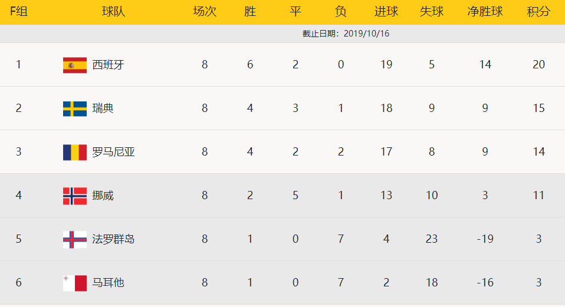Screen dimensions: 565x307
Task: Click the 场次 column header
Action: [x=205, y=12]
